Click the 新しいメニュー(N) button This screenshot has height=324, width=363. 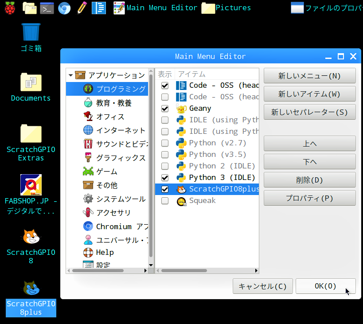point(309,76)
